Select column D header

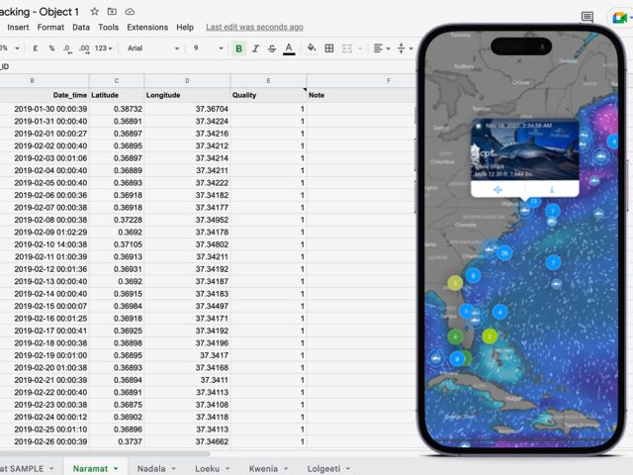pyautogui.click(x=187, y=81)
